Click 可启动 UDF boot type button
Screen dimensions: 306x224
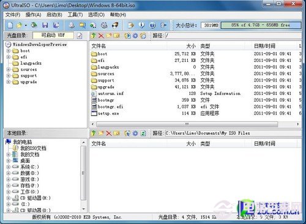53,35
